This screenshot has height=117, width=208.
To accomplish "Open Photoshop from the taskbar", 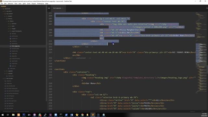I will tap(24, 115).
